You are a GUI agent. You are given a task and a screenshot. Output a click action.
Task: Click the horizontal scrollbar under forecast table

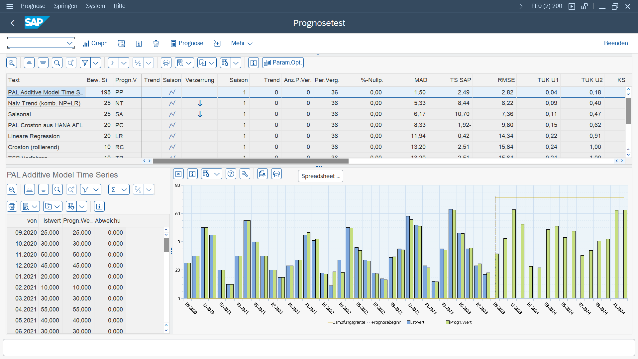click(x=251, y=161)
